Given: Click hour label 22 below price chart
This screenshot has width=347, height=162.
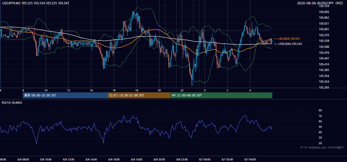Looking at the screenshot, I should click(182, 90).
